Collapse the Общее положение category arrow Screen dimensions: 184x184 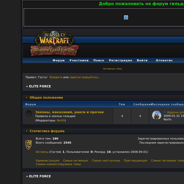(x=27, y=98)
